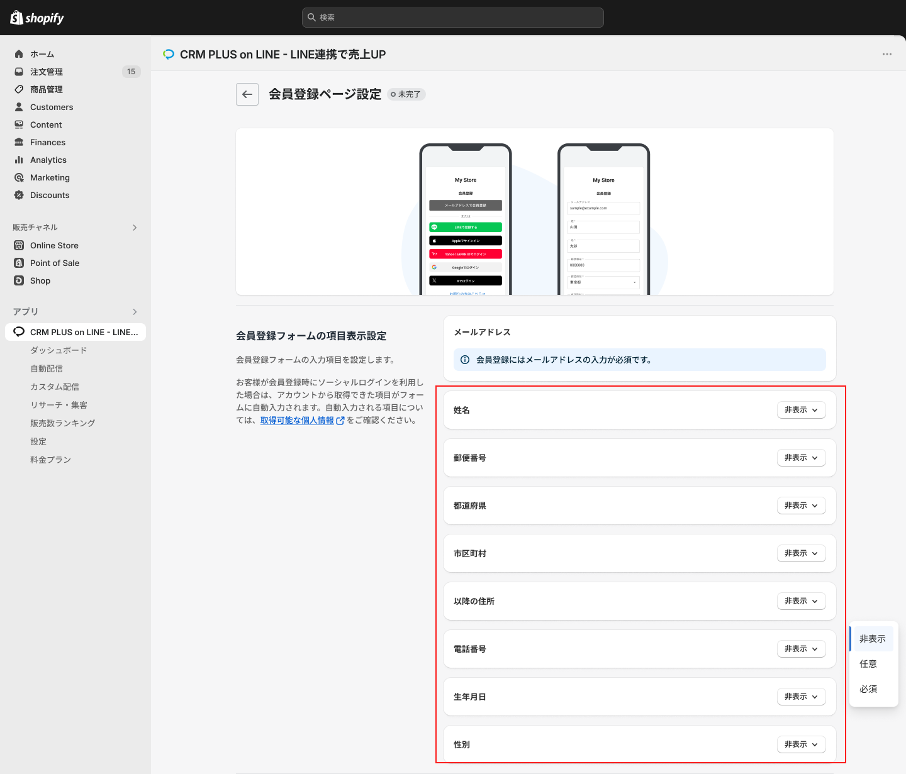Open the 電話番号 visibility dropdown
Image resolution: width=906 pixels, height=774 pixels.
pos(802,649)
